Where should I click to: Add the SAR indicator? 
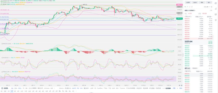click(x=52, y=88)
